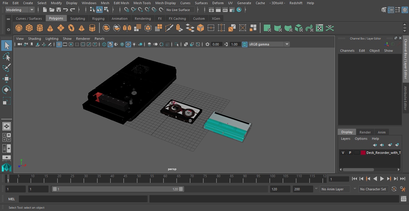Create a polygon cone from shelf

point(50,28)
